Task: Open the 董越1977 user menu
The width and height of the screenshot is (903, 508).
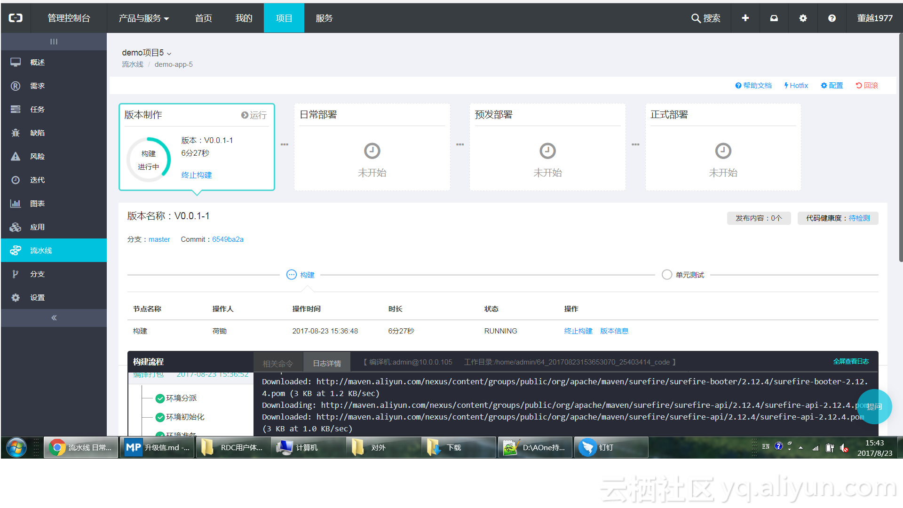Action: [x=874, y=18]
